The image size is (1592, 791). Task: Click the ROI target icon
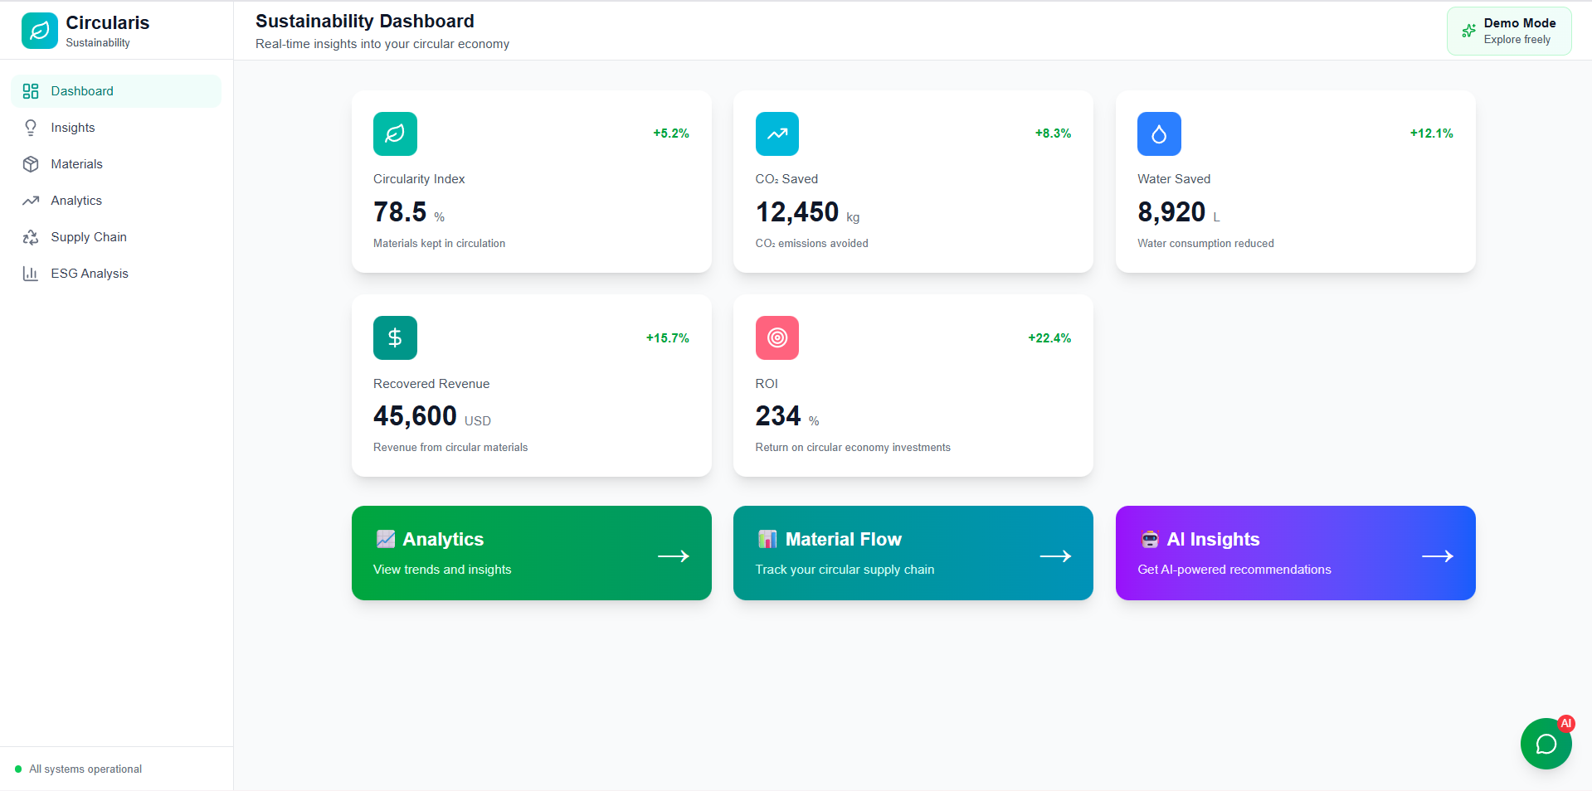(x=777, y=337)
